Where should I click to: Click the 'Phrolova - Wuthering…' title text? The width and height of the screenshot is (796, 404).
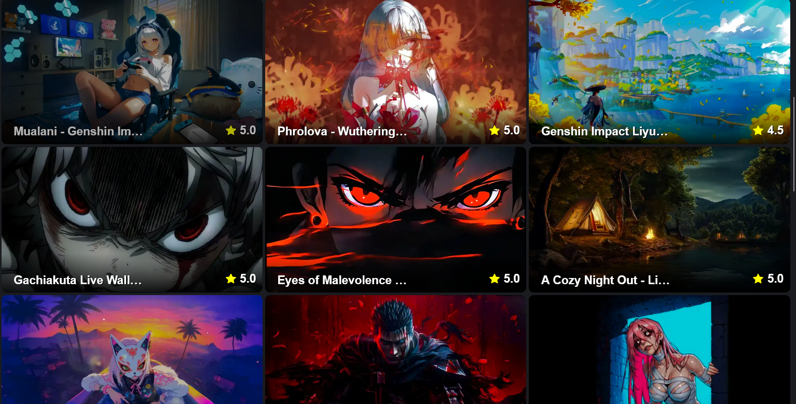pos(342,131)
